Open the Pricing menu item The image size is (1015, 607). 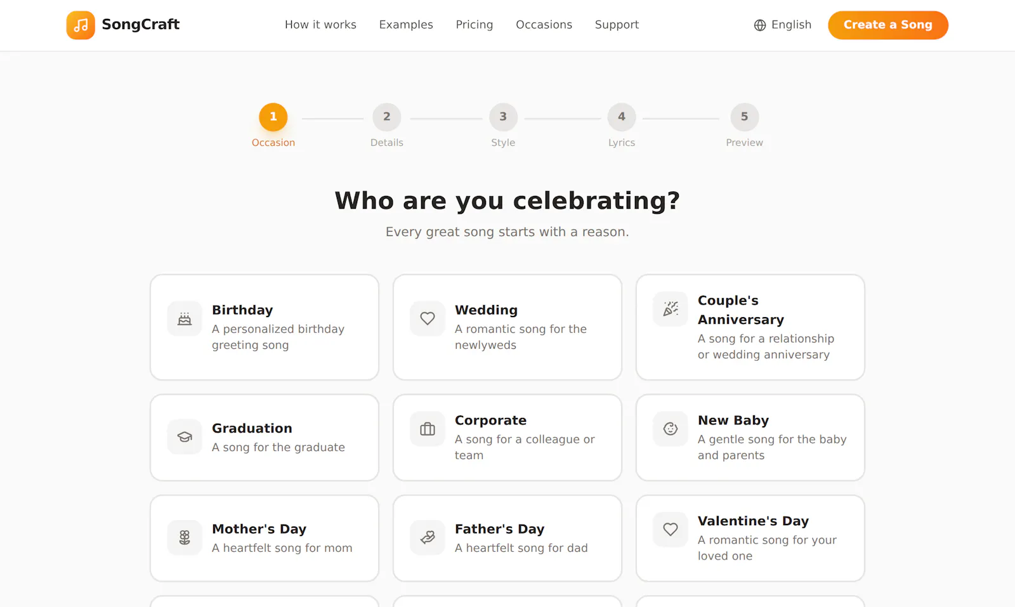pos(475,25)
